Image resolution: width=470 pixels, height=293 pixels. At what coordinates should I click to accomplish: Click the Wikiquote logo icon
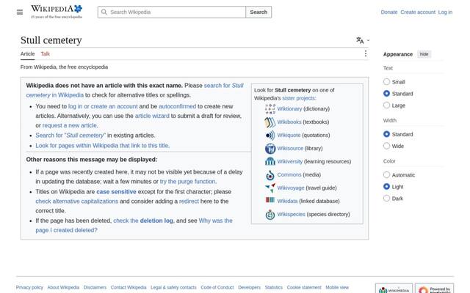tap(270, 135)
